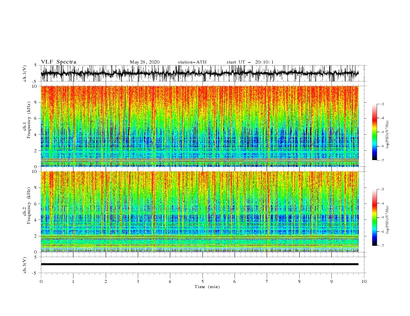Screen dimensions: 410x316
Task: Click the "5" tick on ch.1(V) axis
Action: (x=36, y=65)
